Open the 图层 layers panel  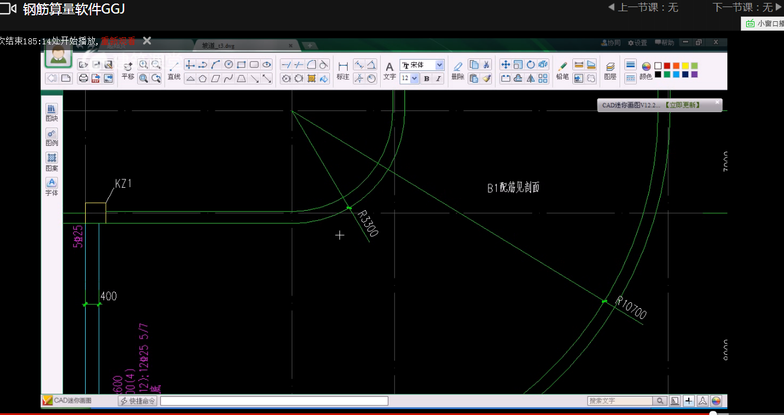point(610,70)
